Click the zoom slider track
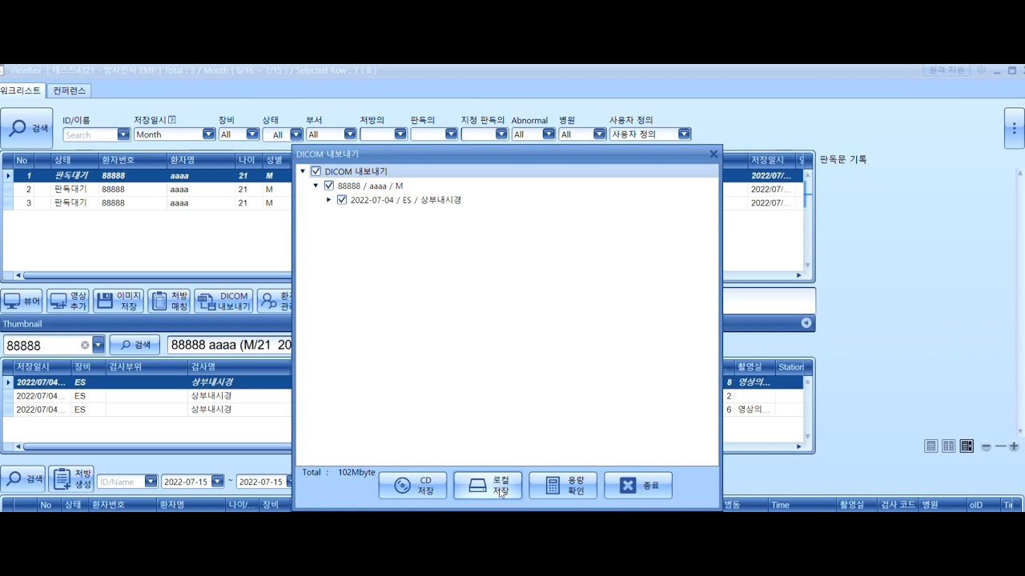1025x576 pixels. (1000, 446)
